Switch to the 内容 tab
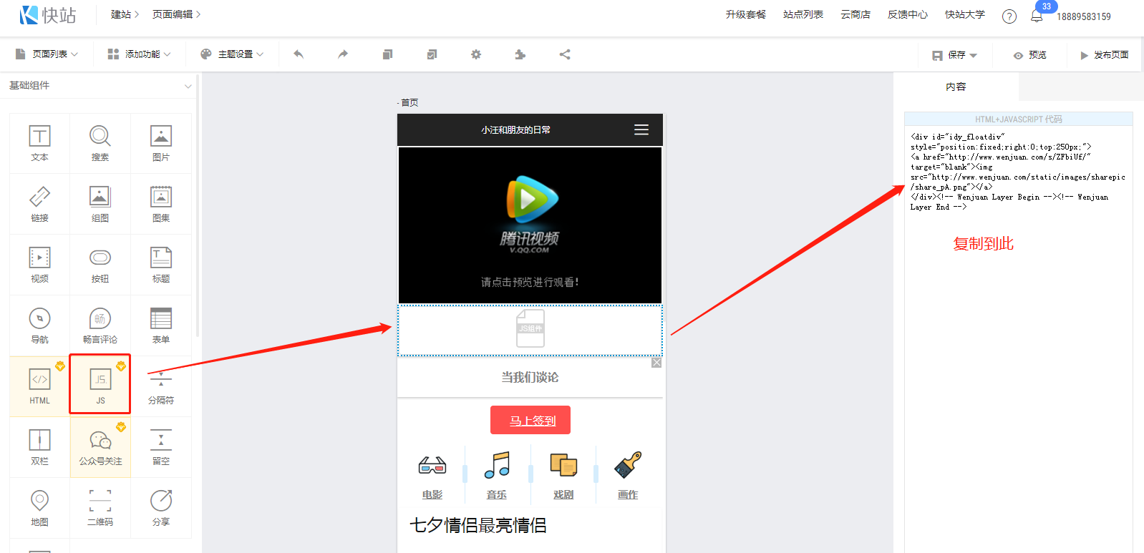This screenshot has height=553, width=1144. point(956,87)
